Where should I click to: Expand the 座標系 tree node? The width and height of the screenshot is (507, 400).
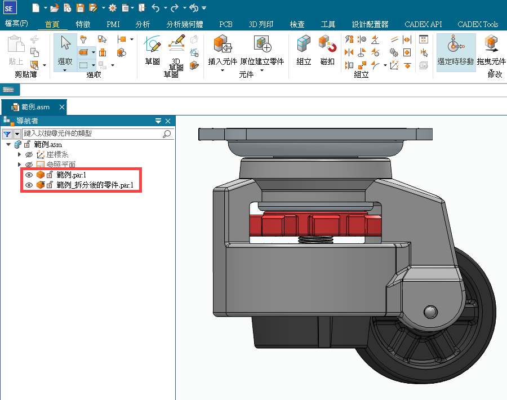coord(20,154)
